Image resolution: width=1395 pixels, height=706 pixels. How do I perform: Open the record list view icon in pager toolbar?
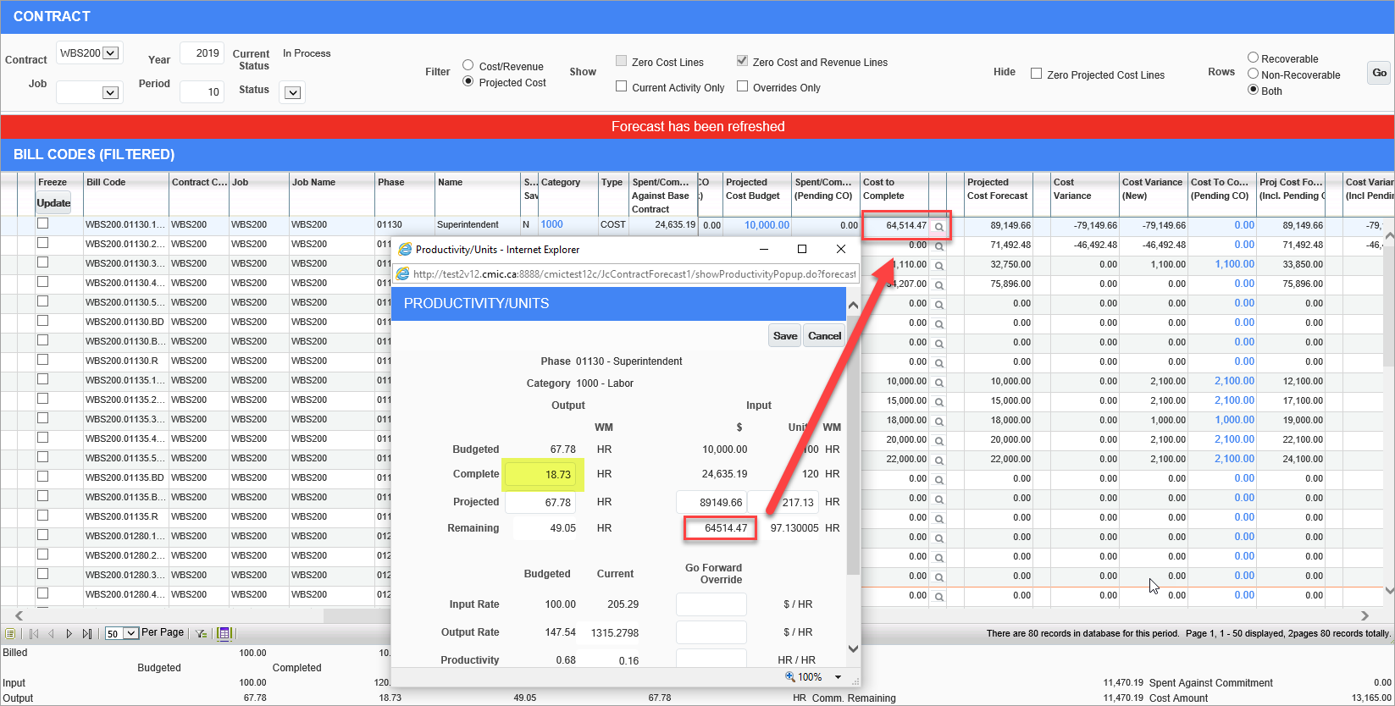[x=10, y=633]
